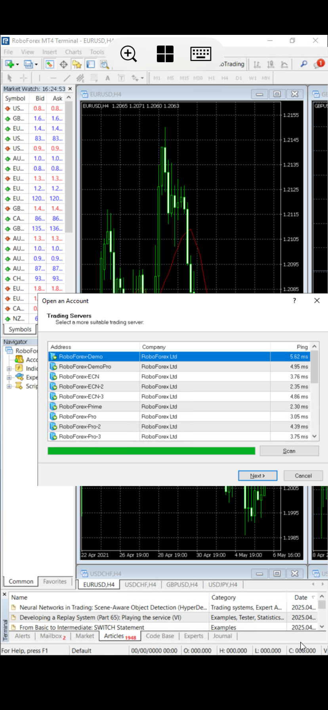Select the vertical line drawing tool
Viewport: 328px width, 710px height.
click(39, 78)
